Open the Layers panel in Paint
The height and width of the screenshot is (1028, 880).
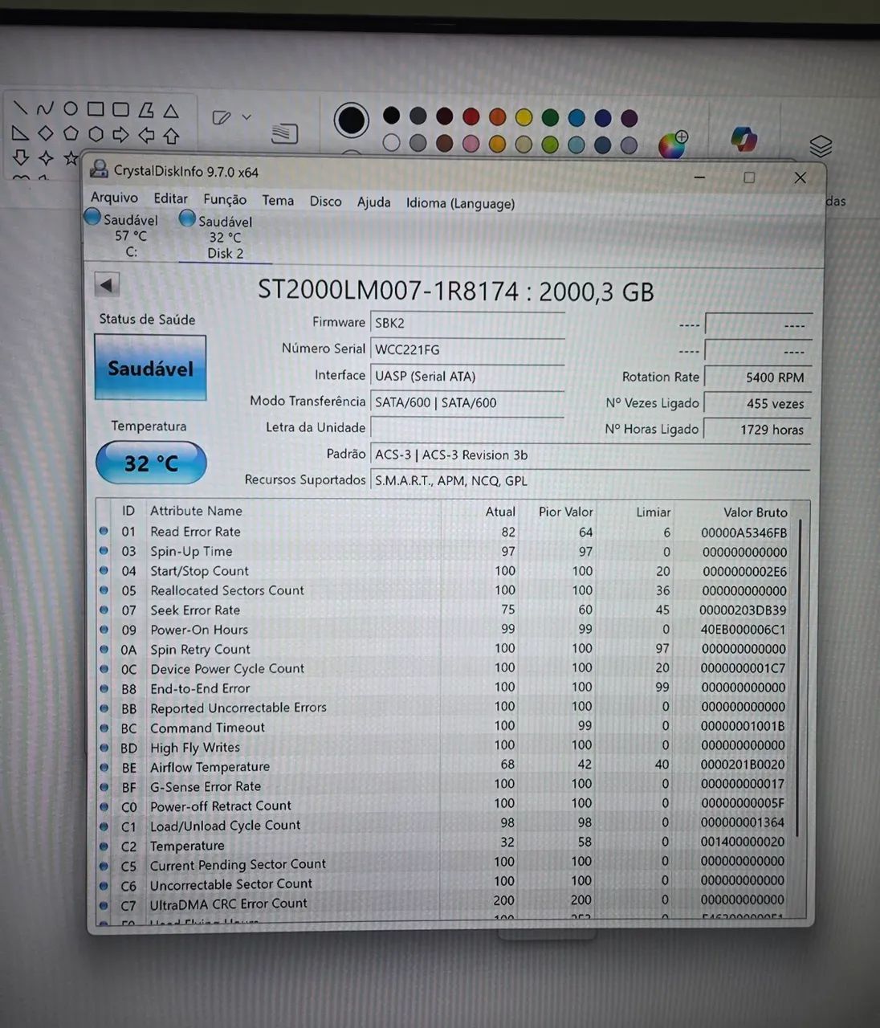[821, 146]
